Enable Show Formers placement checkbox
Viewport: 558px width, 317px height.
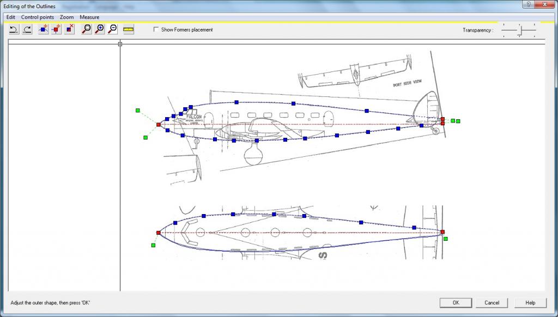156,30
